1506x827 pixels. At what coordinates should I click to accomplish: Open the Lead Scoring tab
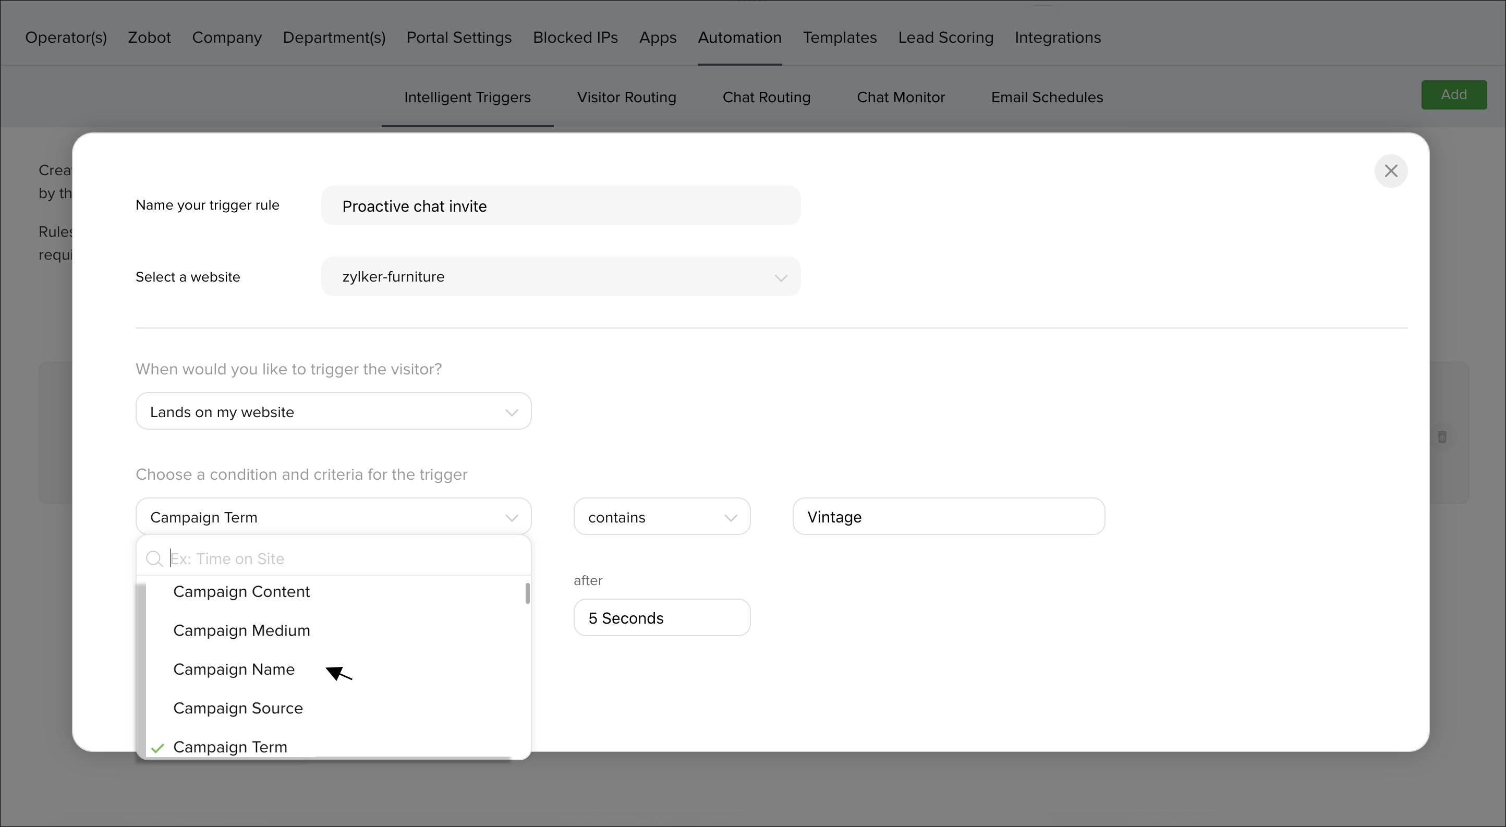[x=945, y=38]
